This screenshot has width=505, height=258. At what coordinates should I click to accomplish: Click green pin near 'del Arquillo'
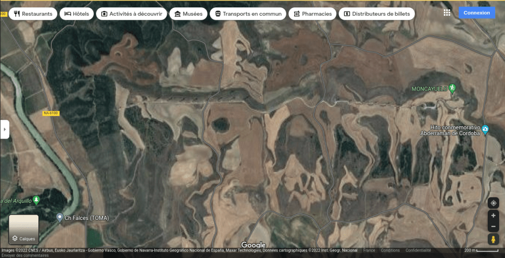coord(36,200)
